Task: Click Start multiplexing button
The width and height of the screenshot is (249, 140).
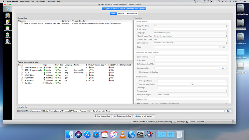Action: click(123, 116)
